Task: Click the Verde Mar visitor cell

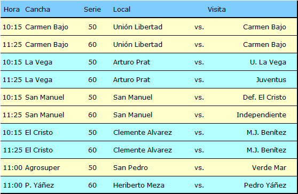Action: [x=269, y=168]
